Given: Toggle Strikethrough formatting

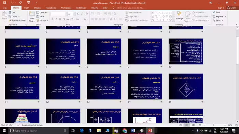Looking at the screenshot, I should (68, 19).
